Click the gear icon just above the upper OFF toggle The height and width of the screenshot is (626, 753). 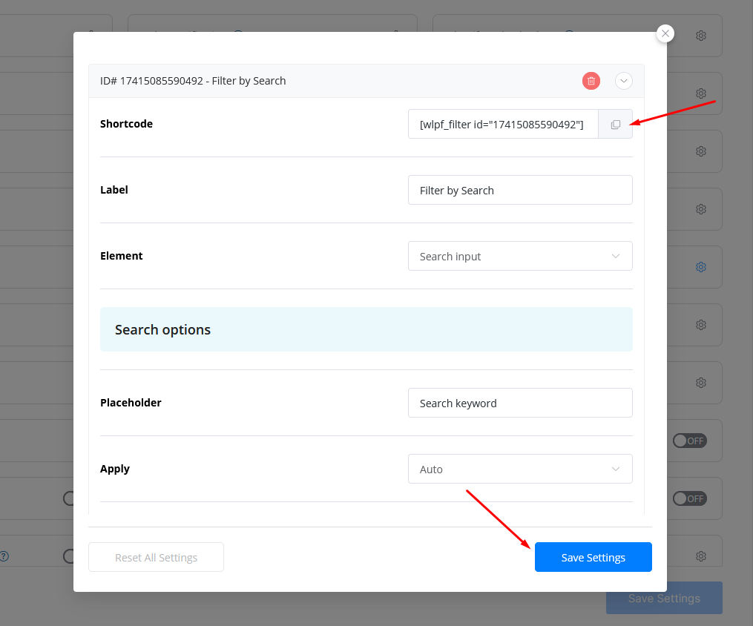point(700,383)
